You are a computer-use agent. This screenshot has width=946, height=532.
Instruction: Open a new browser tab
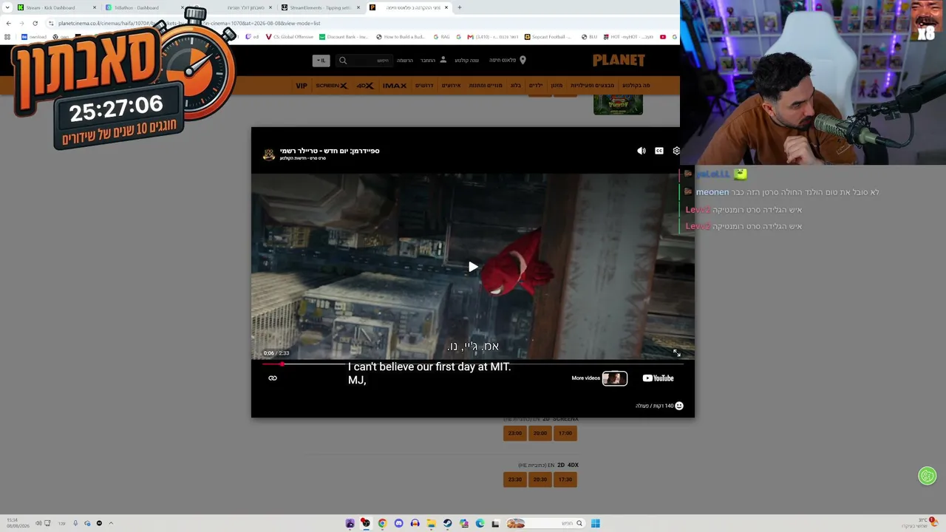[x=460, y=7]
